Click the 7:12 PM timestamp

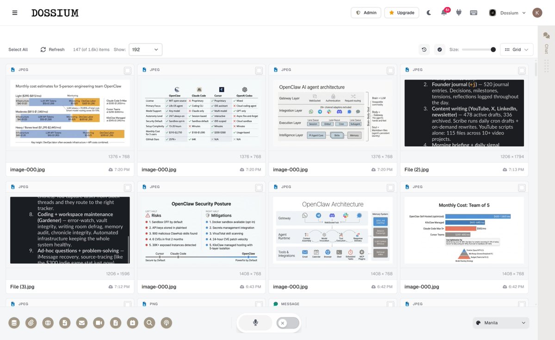122,287
